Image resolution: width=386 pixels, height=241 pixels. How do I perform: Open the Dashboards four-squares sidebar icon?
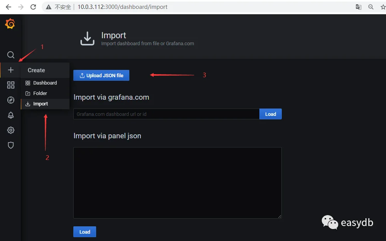[x=10, y=85]
